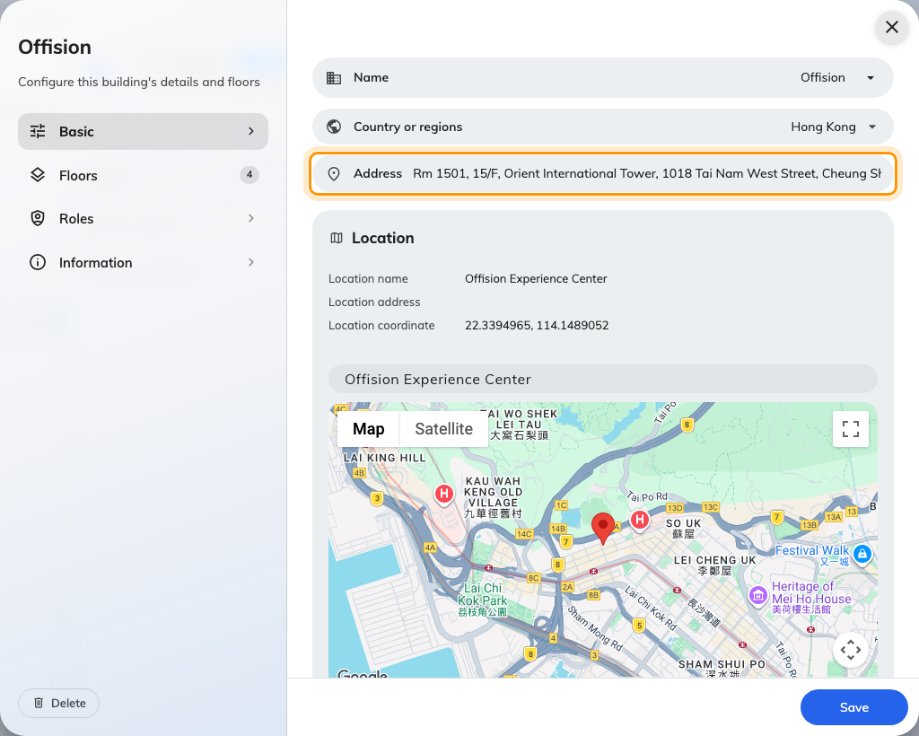Screen dimensions: 919x736
Task: Click the Roles shield icon
Action: point(38,219)
